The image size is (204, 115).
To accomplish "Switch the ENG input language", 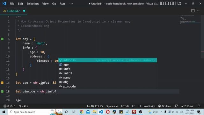I will (x=181, y=112).
